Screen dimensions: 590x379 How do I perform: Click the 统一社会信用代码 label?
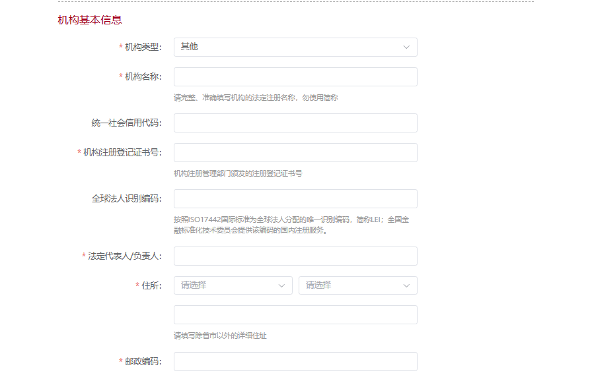tap(126, 123)
